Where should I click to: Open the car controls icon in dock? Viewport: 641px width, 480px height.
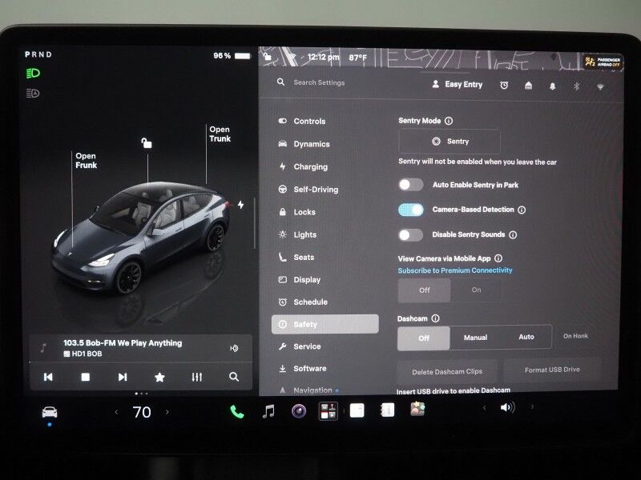click(50, 412)
